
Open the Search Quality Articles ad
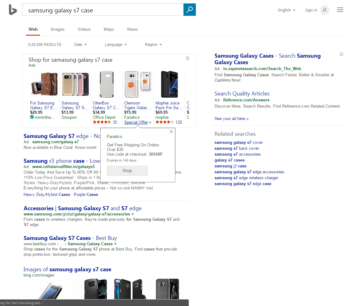[242, 94]
